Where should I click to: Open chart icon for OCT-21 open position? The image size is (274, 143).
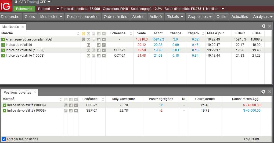pos(71,105)
